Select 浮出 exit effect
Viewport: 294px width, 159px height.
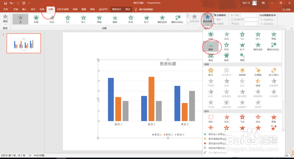[258, 119]
